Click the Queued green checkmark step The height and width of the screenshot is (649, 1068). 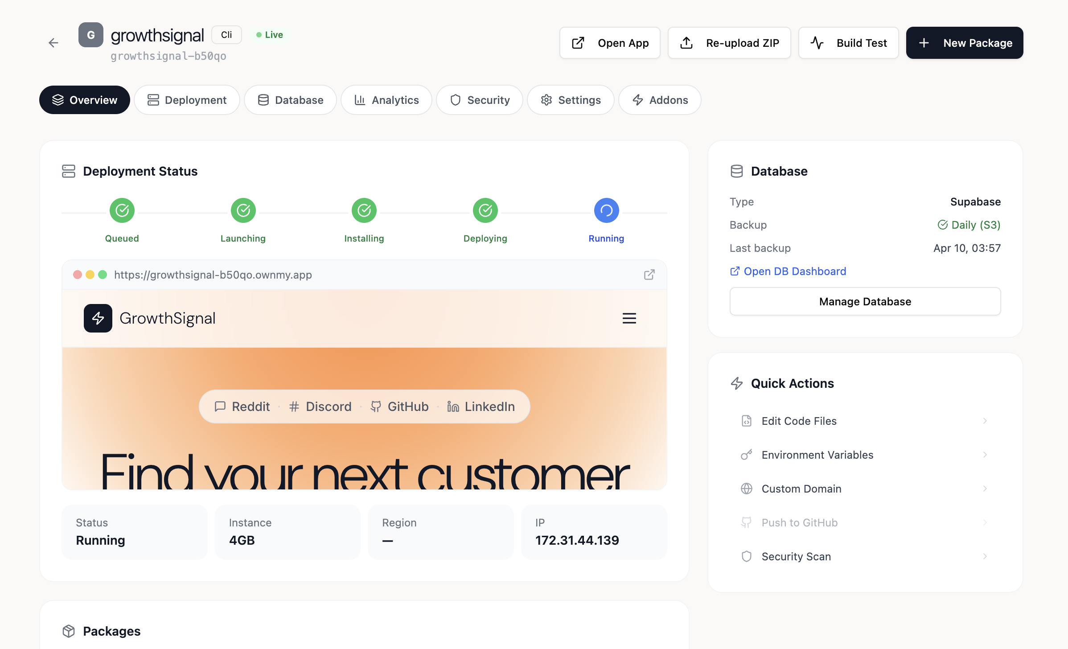122,210
